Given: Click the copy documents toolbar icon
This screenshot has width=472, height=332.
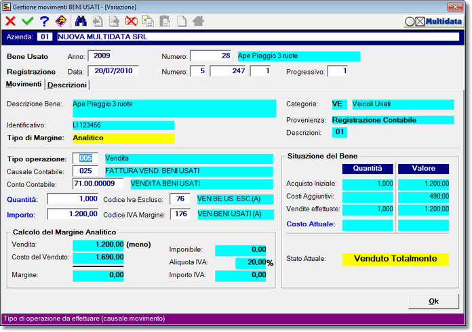Looking at the screenshot, I should 149,21.
